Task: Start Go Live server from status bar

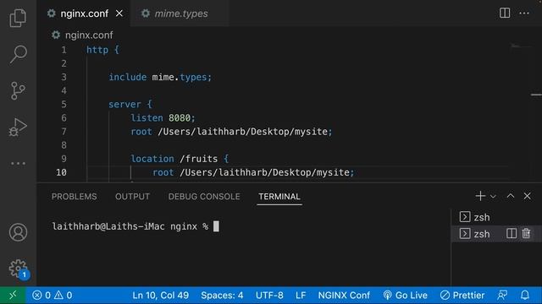Action: point(405,296)
